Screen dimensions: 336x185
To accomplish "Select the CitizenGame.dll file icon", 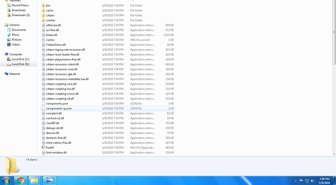I will (43, 45).
